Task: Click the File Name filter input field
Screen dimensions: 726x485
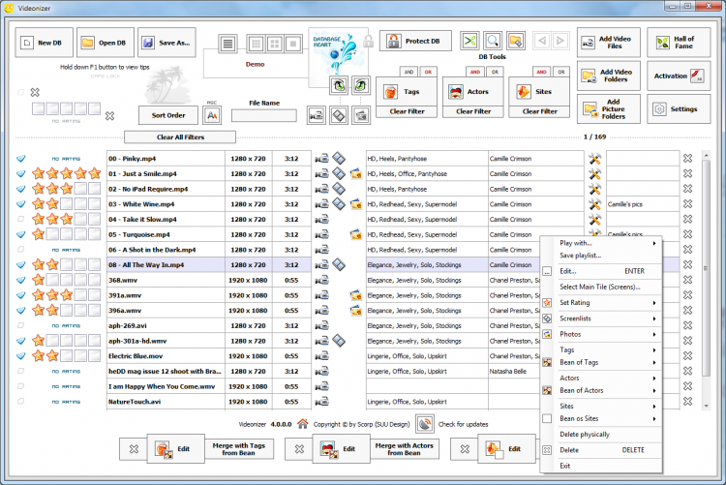Action: 263,115
